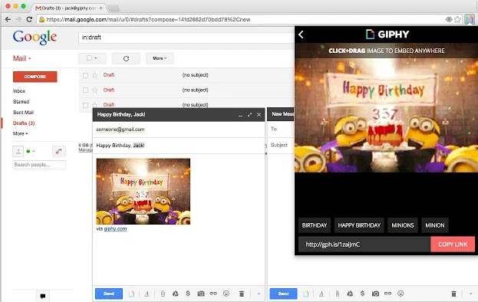Open the More actions dropdown above drafts list
Image resolution: width=478 pixels, height=302 pixels.
(x=160, y=58)
